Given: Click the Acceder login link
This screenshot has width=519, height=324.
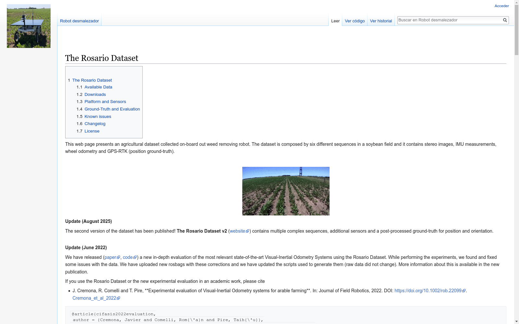Looking at the screenshot, I should [x=501, y=6].
